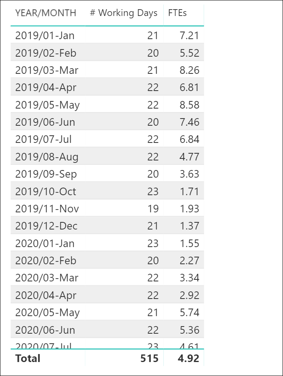Select the 2019/06-Jun row label
Image resolution: width=283 pixels, height=376 pixels.
pyautogui.click(x=45, y=122)
